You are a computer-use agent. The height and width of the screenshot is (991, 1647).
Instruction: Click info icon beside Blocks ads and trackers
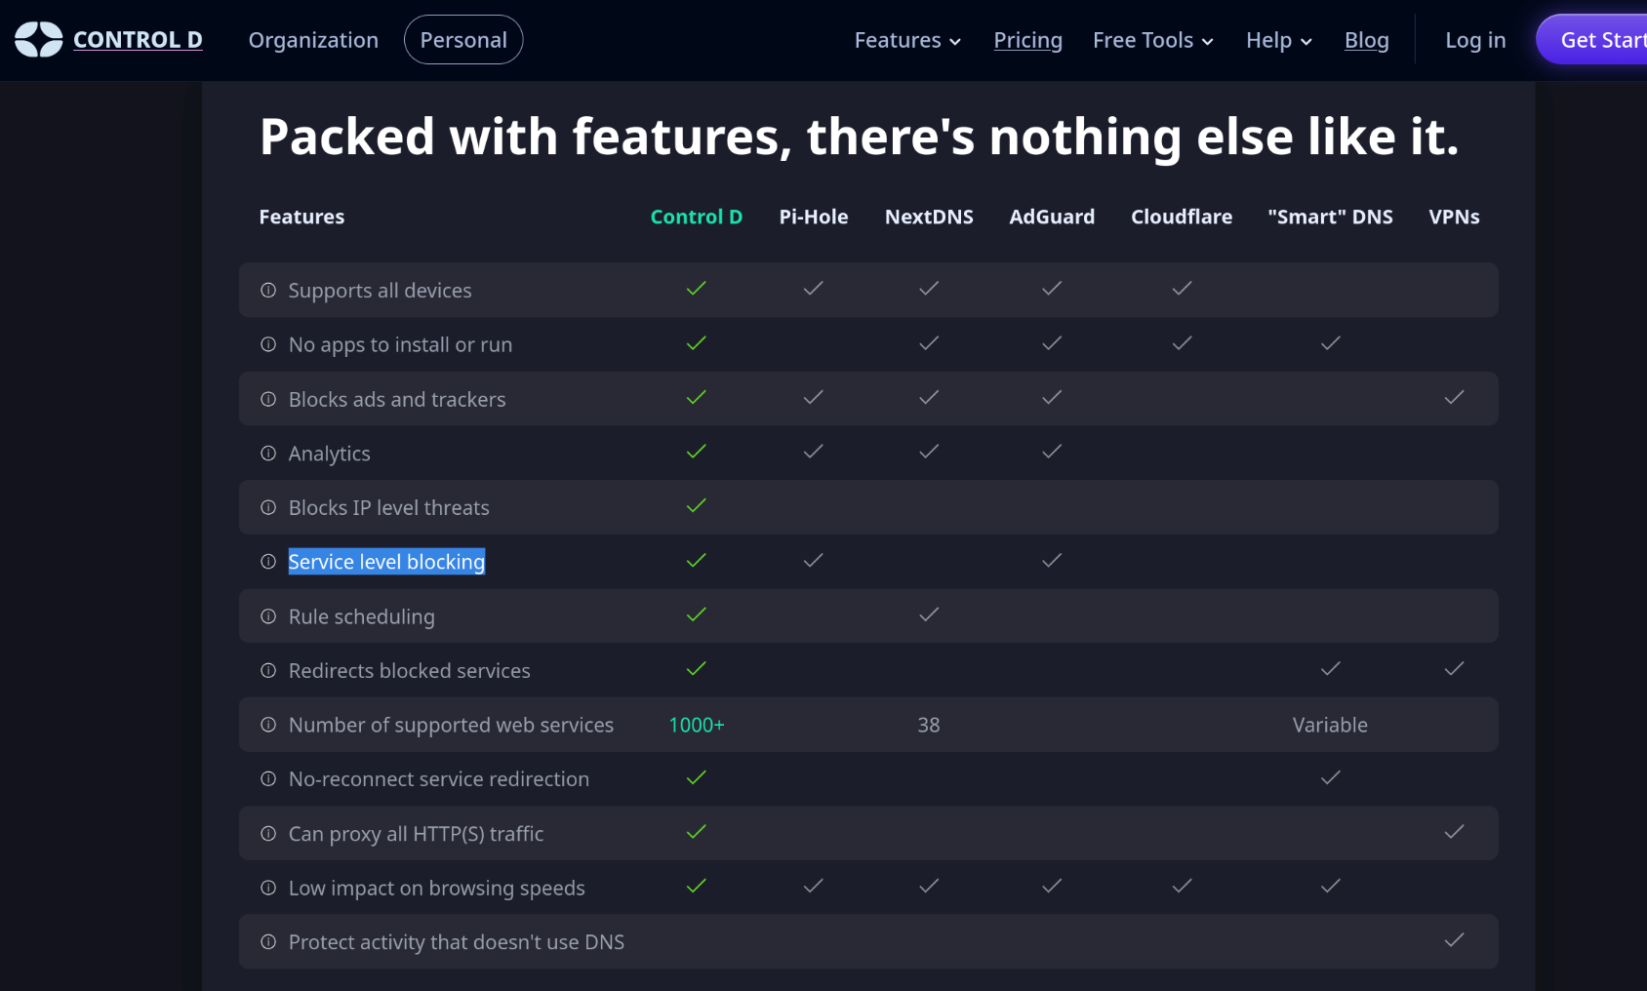(268, 399)
